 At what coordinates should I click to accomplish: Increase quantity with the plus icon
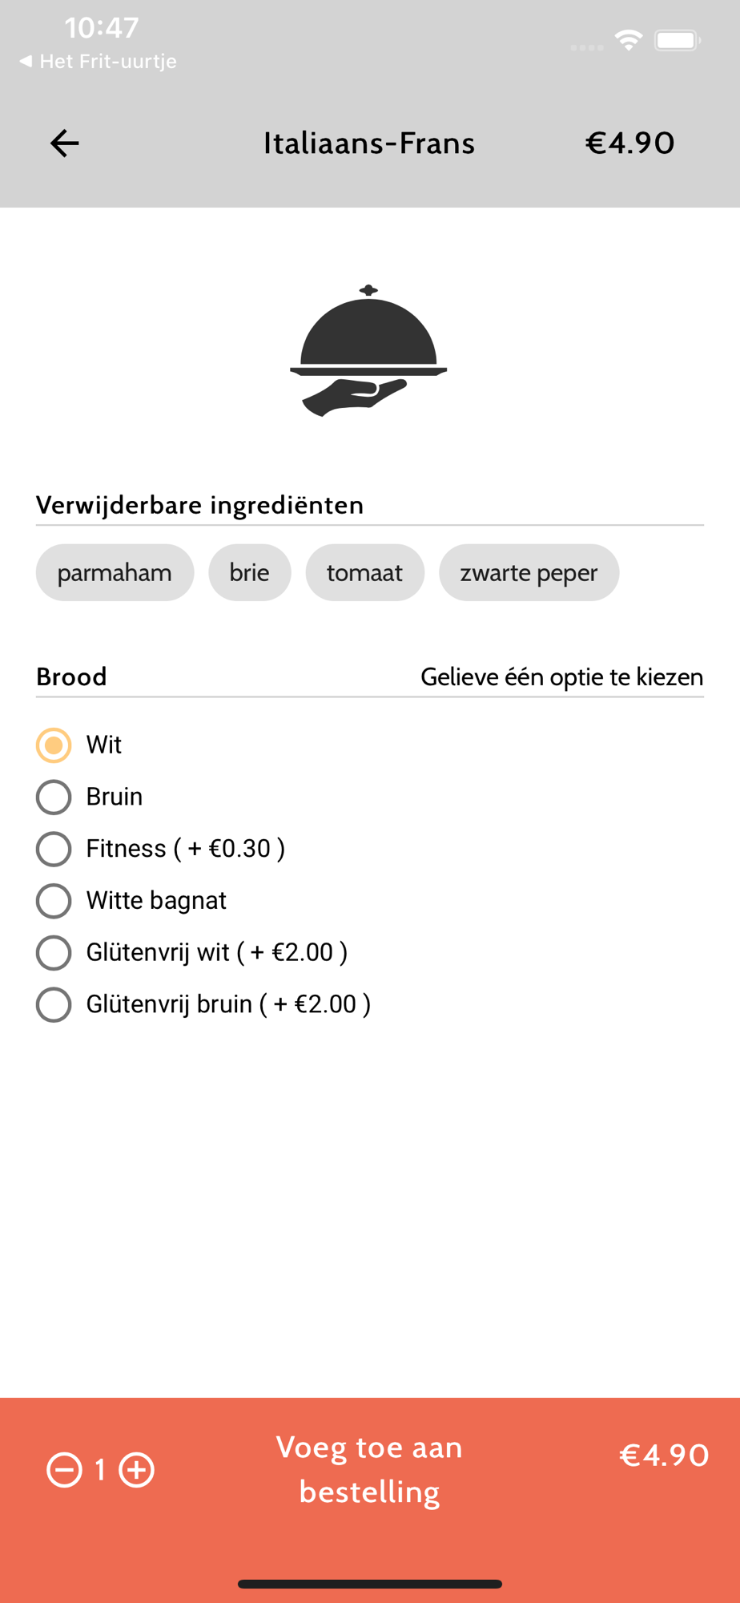pyautogui.click(x=136, y=1470)
